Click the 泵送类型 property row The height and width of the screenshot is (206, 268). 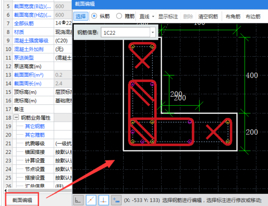coord(24,58)
